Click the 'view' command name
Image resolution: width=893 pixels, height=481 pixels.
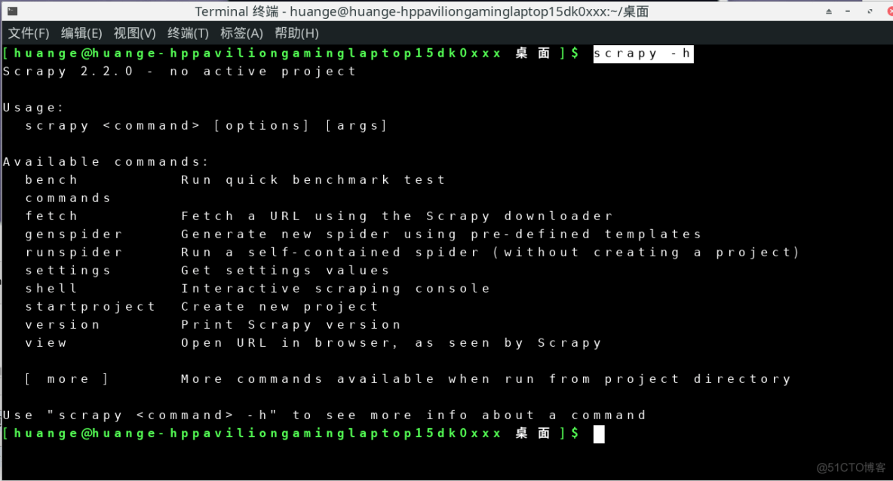[45, 343]
